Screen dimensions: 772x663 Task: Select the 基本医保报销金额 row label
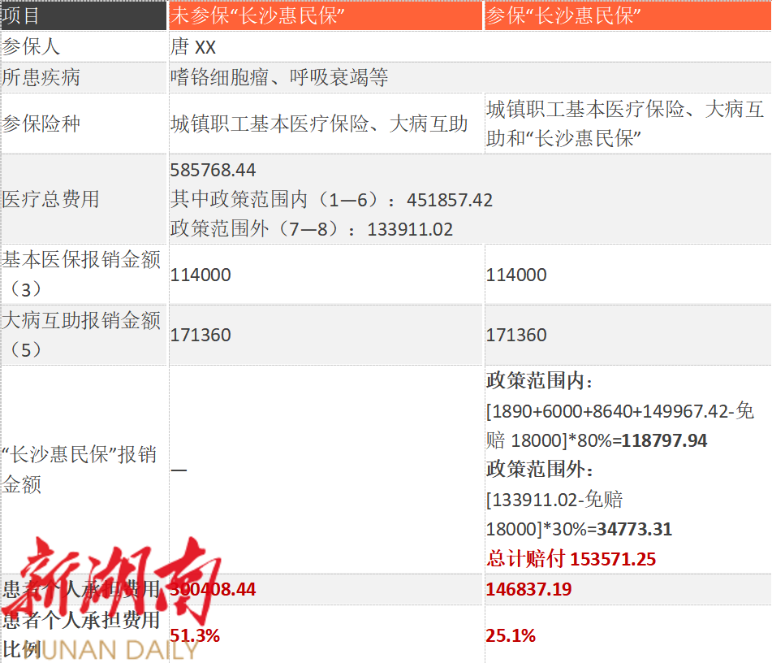[81, 260]
